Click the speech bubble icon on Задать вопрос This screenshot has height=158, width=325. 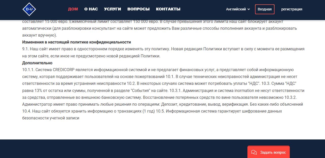click(x=254, y=152)
